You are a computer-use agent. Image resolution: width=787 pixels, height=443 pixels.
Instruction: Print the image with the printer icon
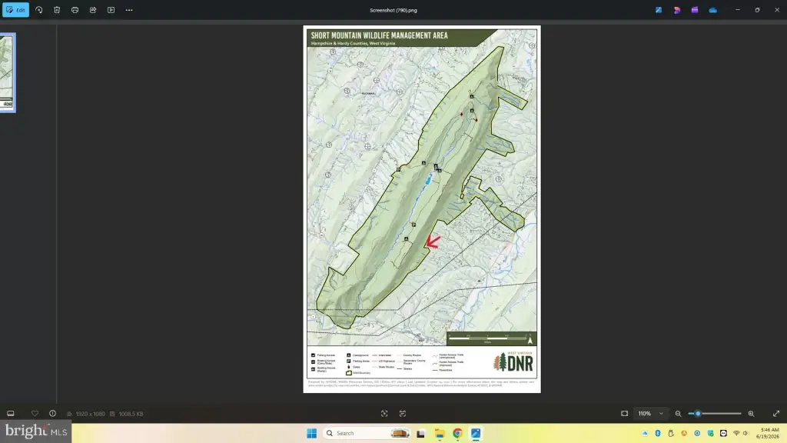point(75,10)
